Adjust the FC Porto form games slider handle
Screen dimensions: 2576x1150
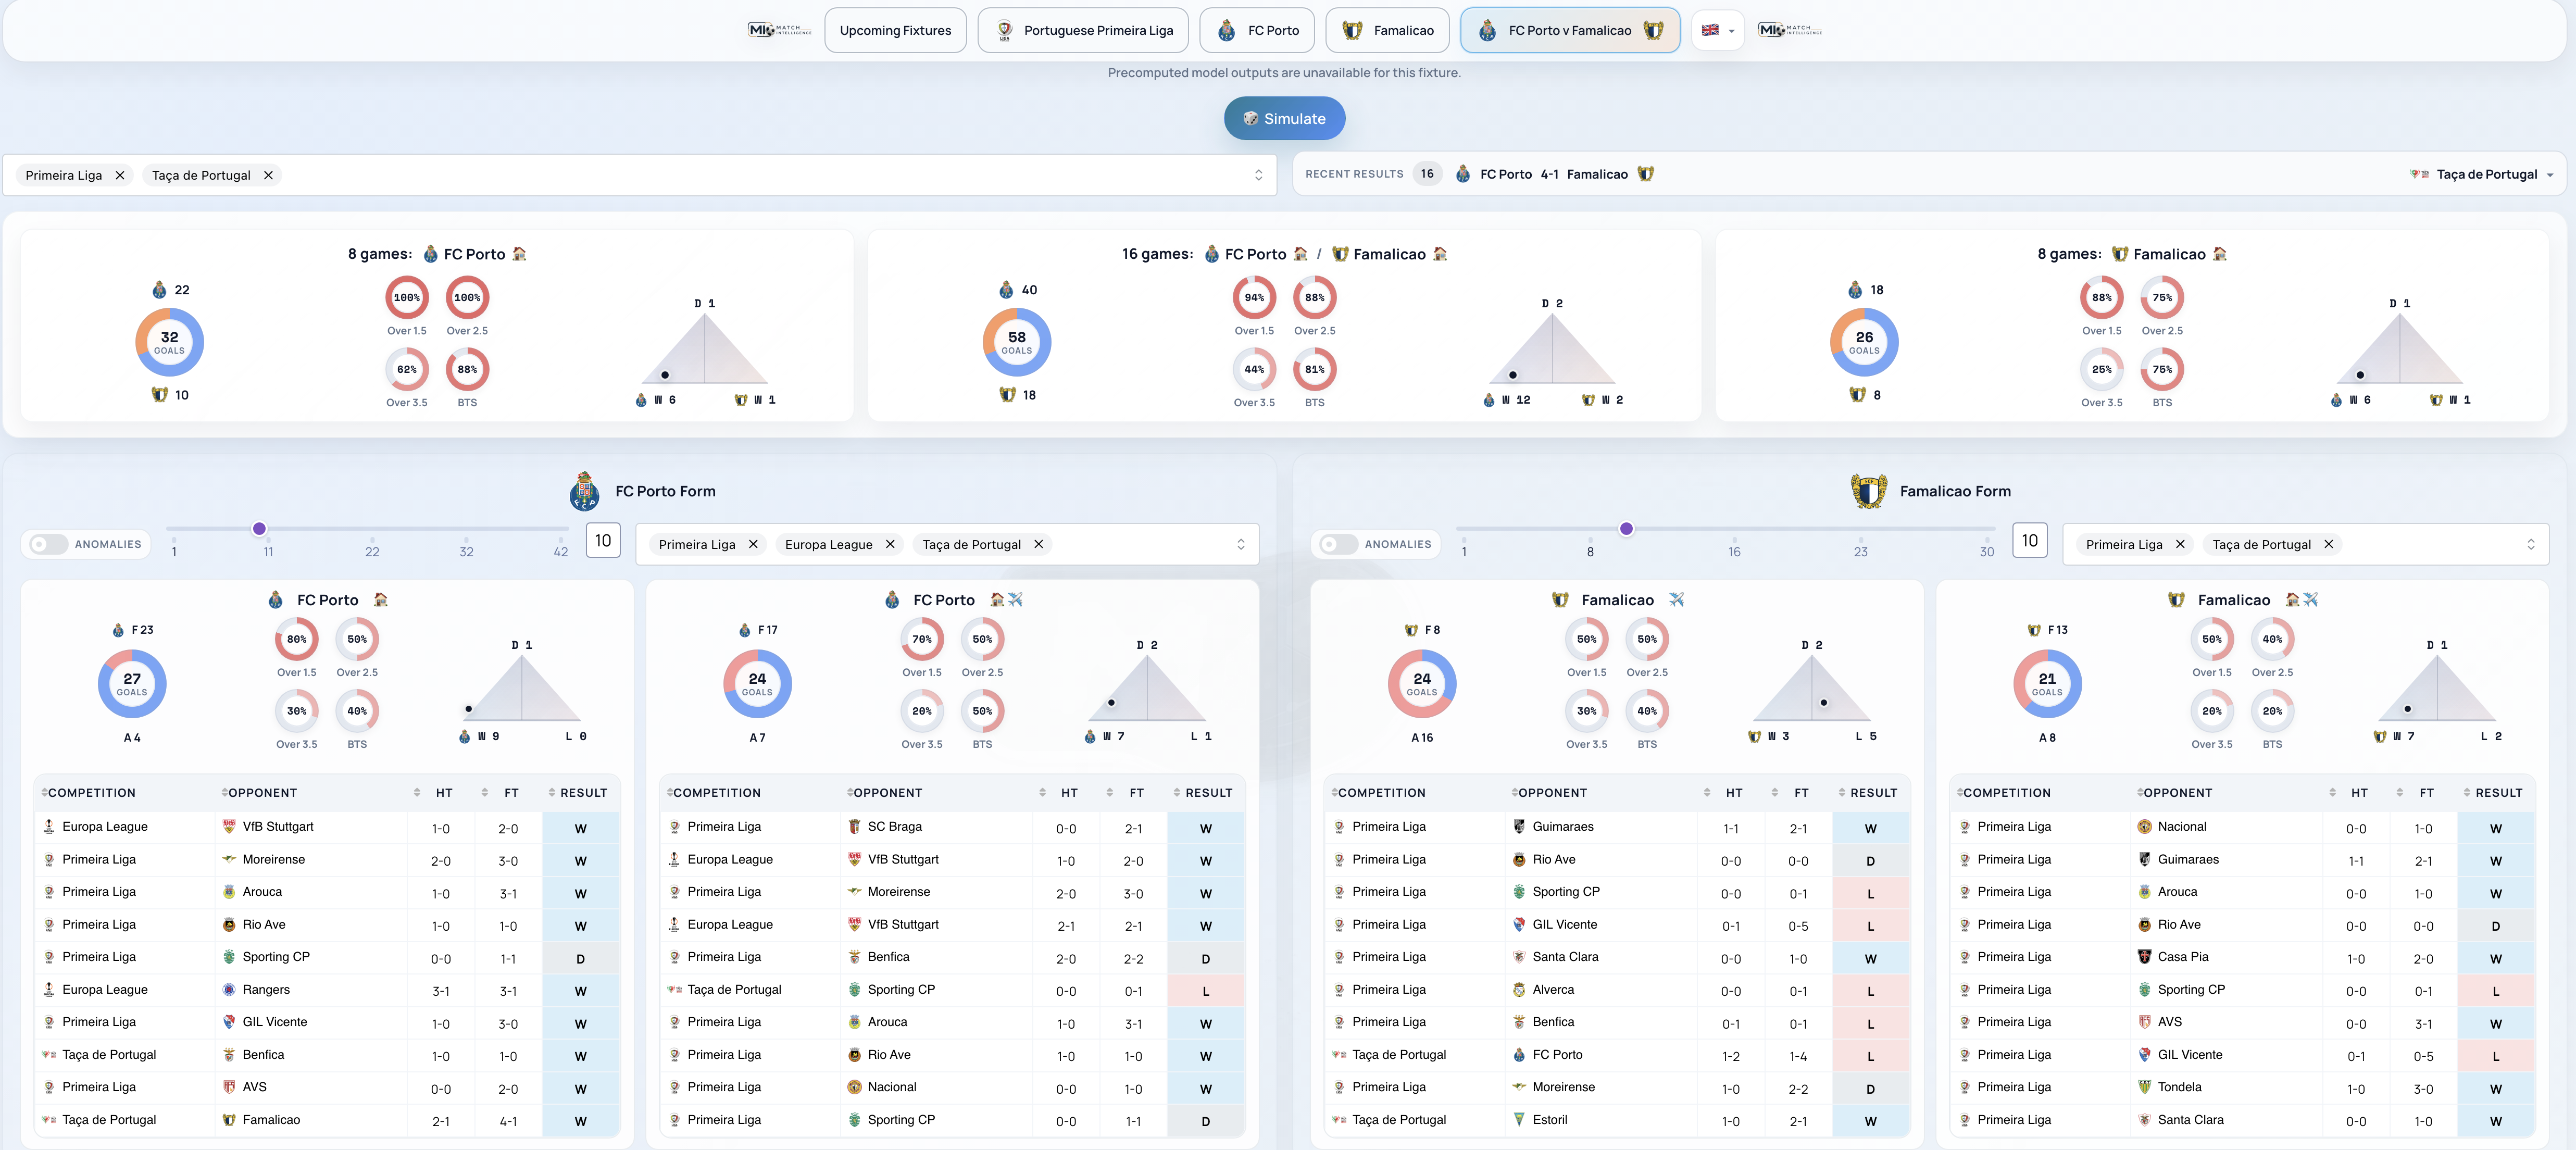pyautogui.click(x=259, y=529)
